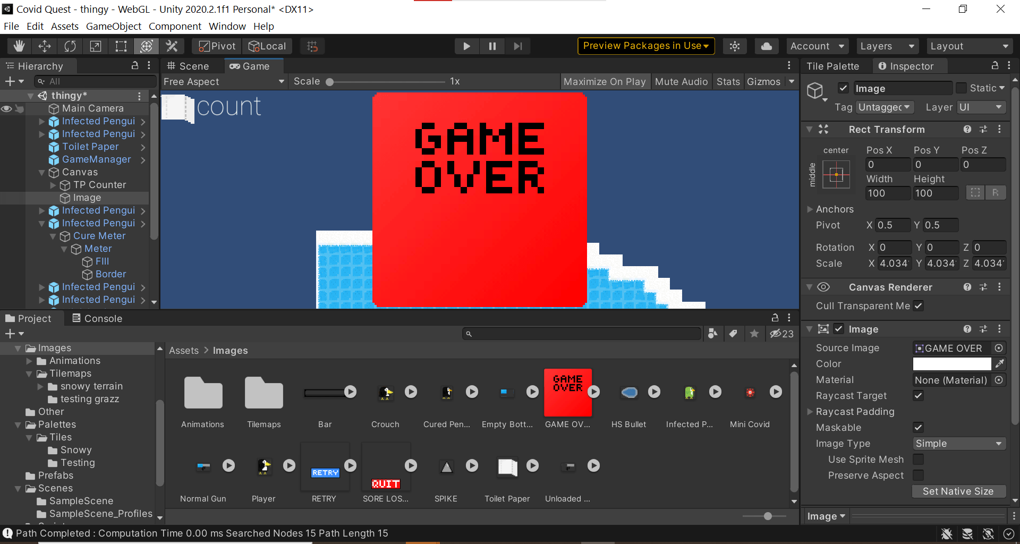Start Play mode
Screen dimensions: 1020x544
(466, 46)
